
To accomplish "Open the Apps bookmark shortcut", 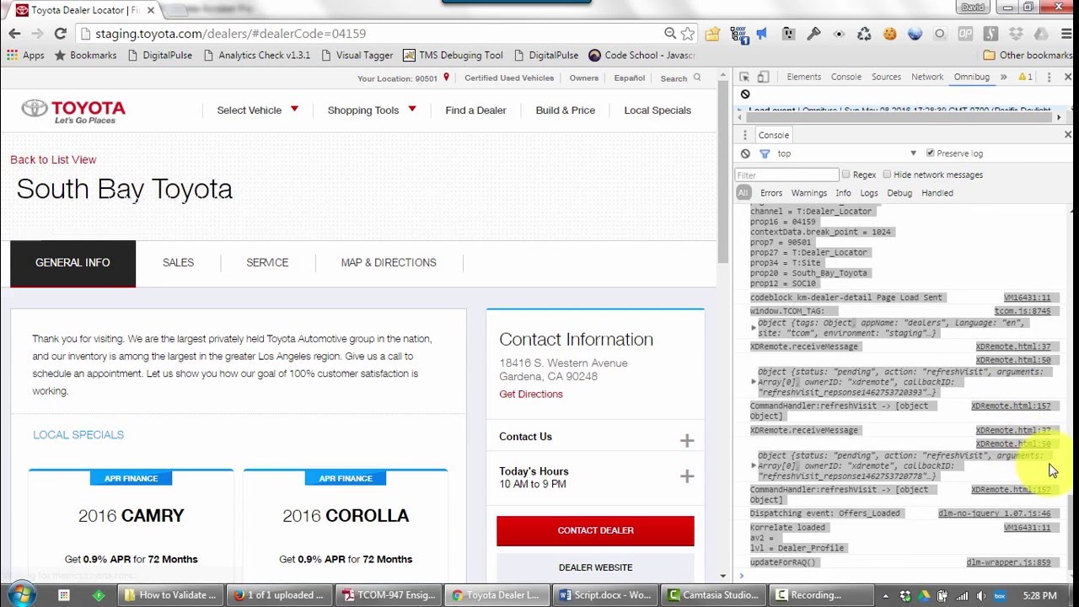I will point(25,55).
